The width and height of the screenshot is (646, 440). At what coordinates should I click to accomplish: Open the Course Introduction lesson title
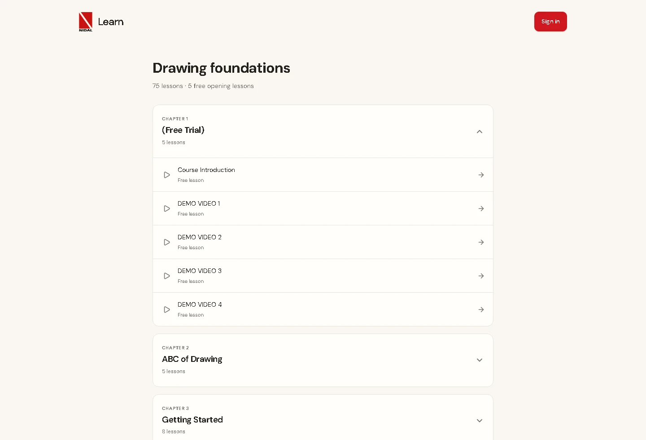click(x=206, y=170)
